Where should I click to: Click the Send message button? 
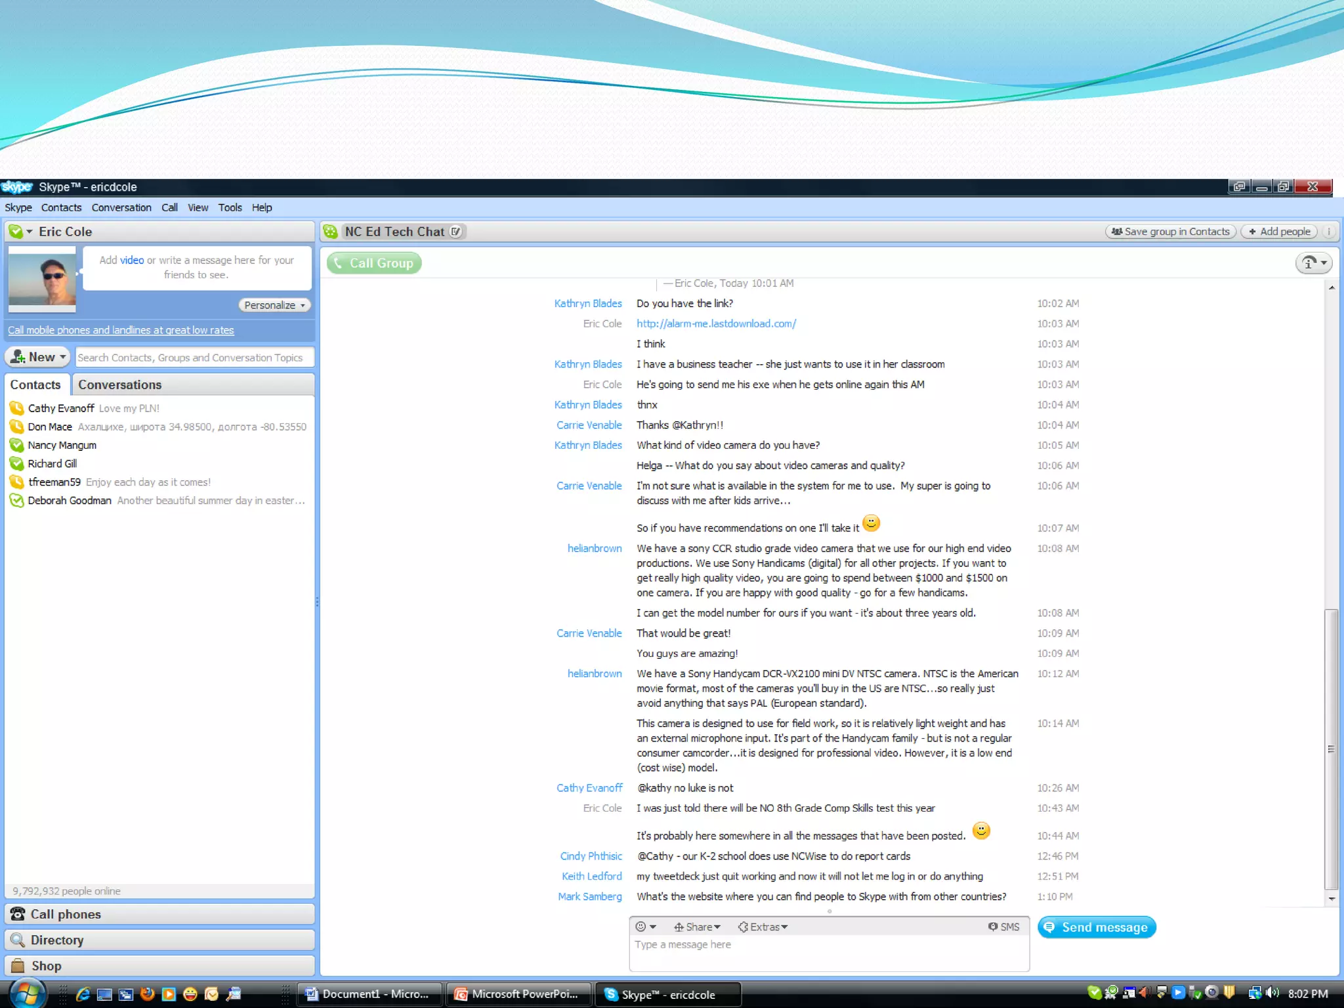1097,927
